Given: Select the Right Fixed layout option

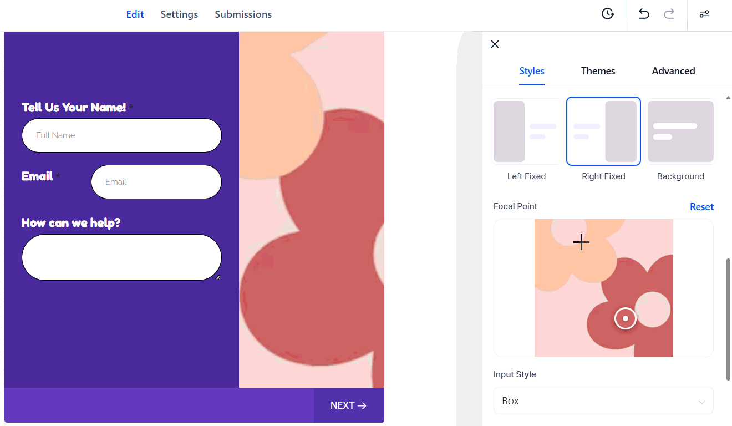Looking at the screenshot, I should pos(603,131).
